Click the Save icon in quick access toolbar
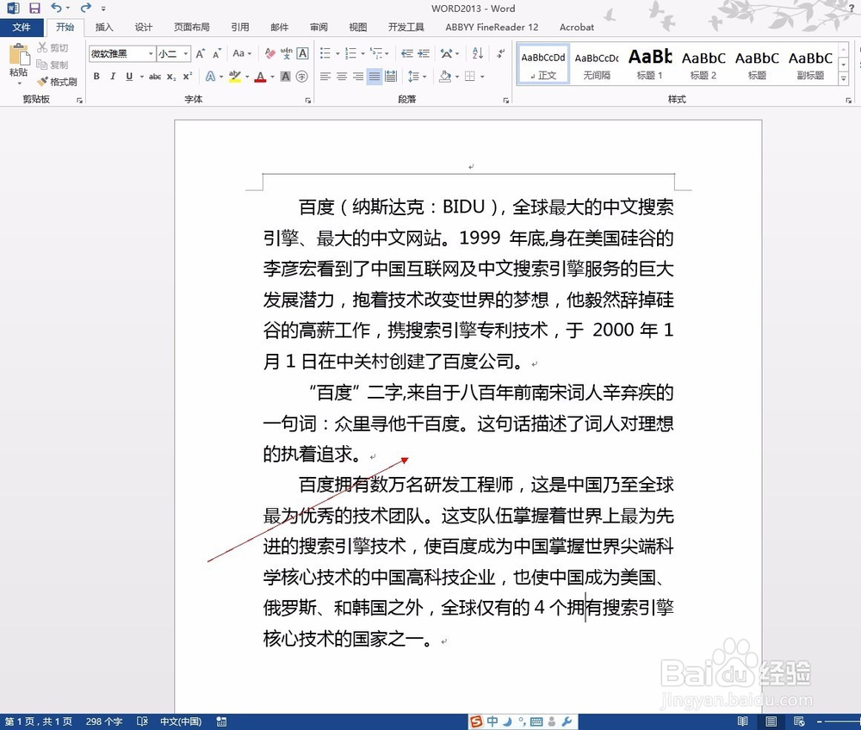 tap(34, 8)
